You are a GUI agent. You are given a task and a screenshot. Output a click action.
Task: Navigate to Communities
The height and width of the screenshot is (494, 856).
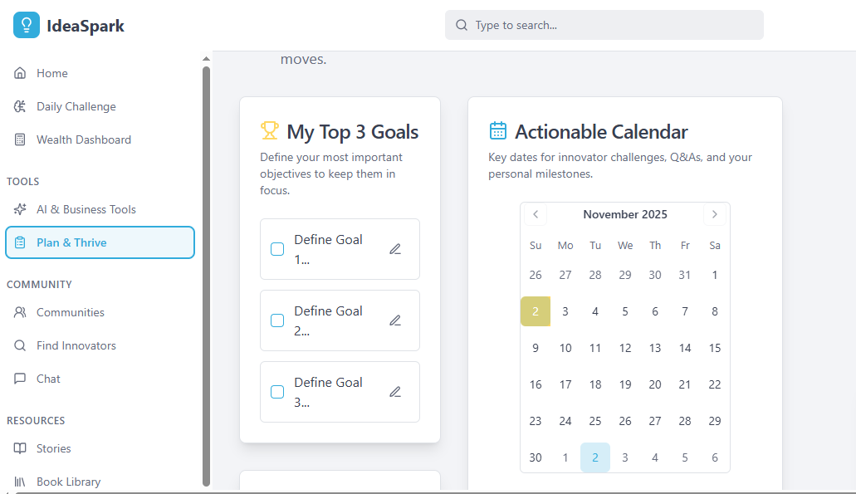tap(68, 312)
